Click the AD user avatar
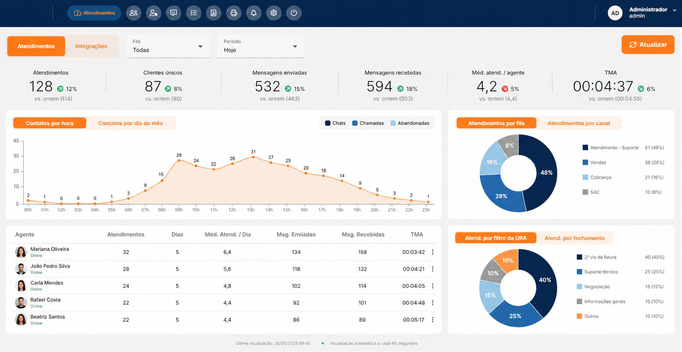This screenshot has height=352, width=682. click(615, 13)
